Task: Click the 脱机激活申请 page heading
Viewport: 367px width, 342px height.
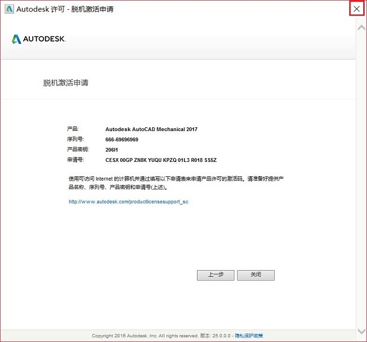Action: 66,83
